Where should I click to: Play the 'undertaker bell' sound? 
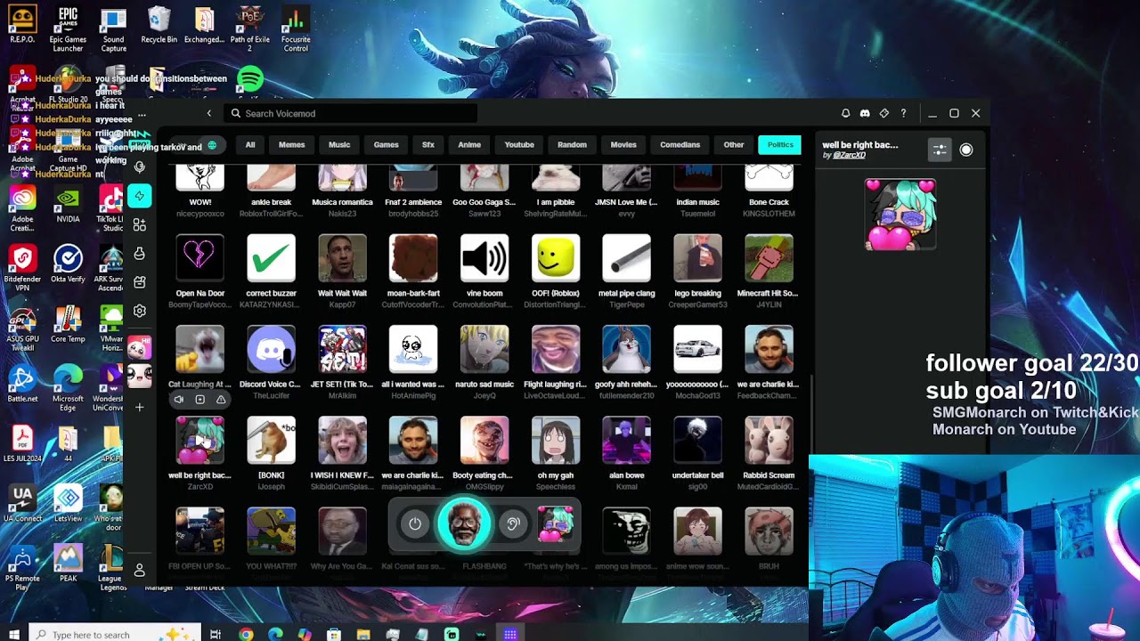click(697, 440)
